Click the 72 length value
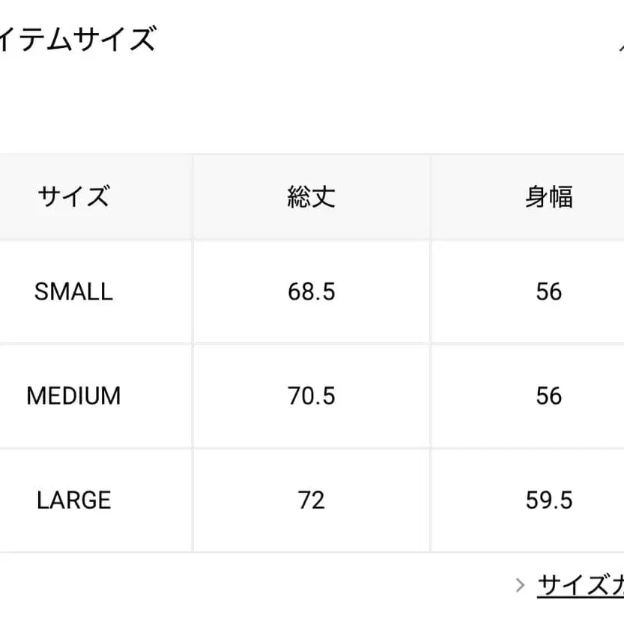624x624 pixels. coord(311,500)
